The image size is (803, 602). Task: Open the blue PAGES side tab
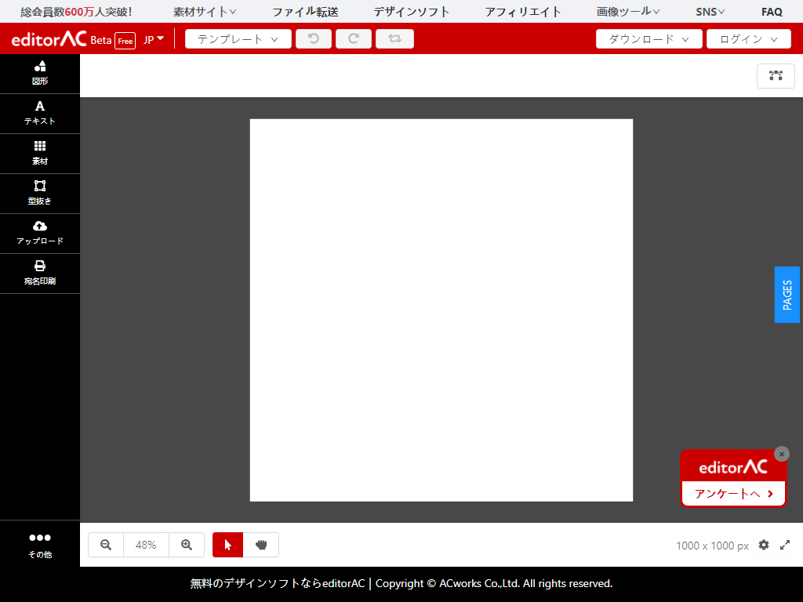pos(787,295)
